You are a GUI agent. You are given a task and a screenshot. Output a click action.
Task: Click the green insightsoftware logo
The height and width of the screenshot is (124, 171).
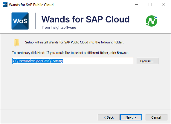tap(152, 21)
